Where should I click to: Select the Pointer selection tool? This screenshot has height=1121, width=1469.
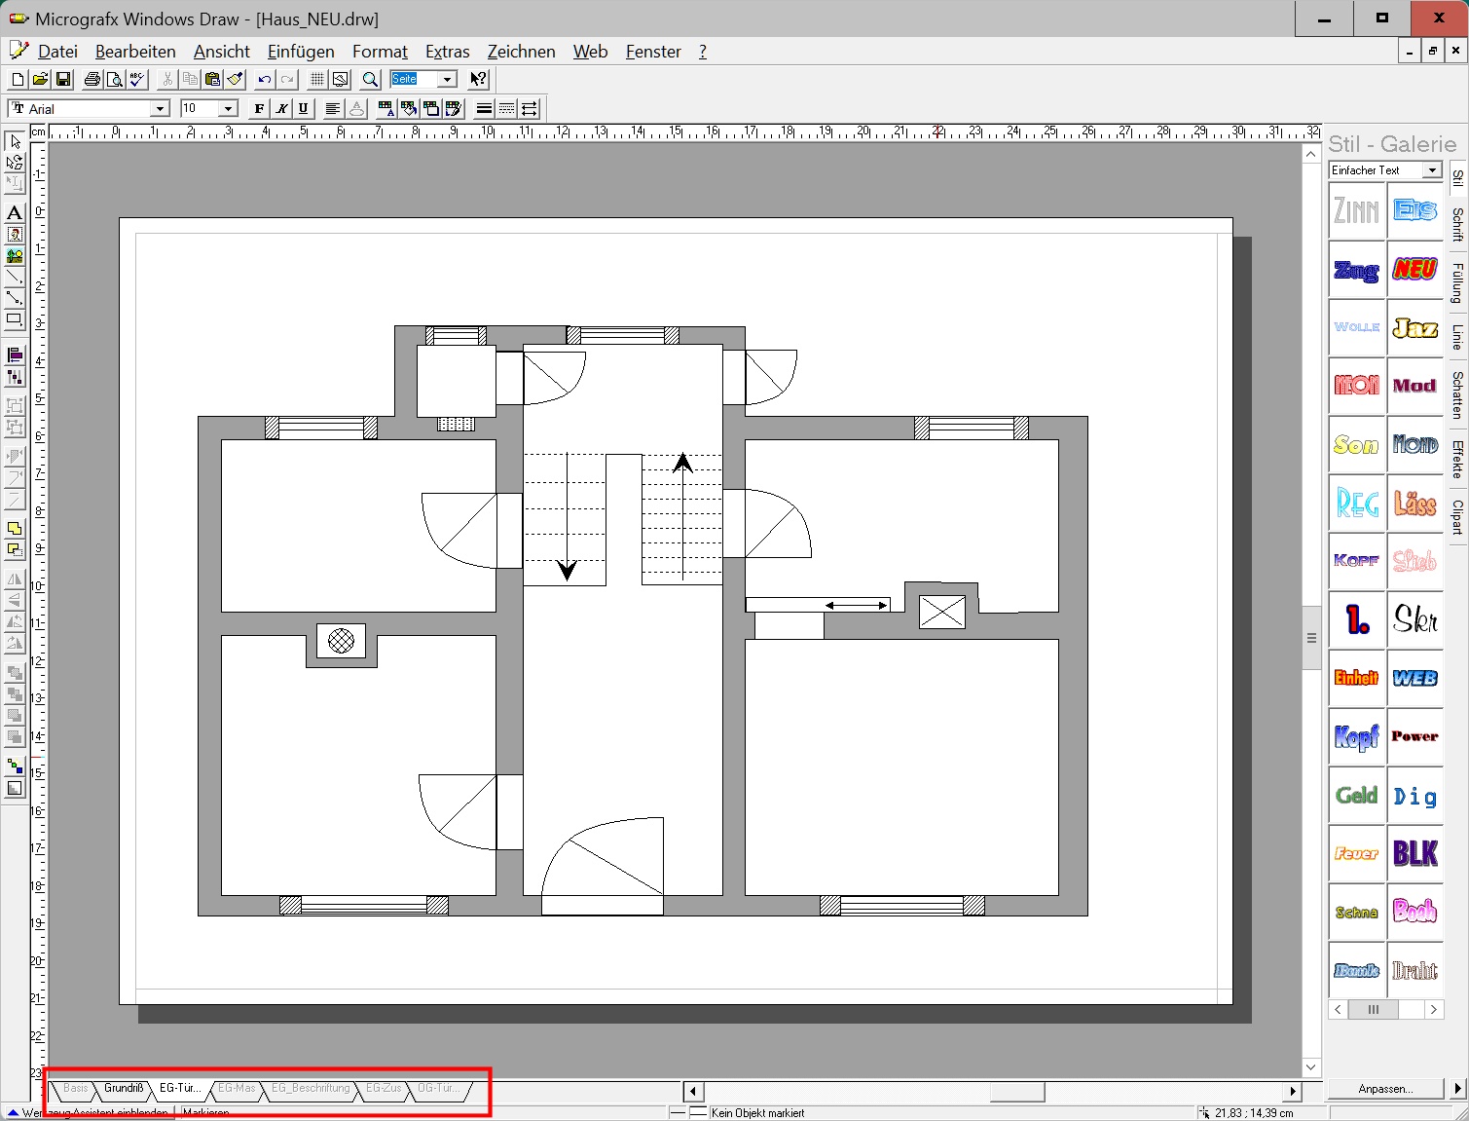point(15,141)
